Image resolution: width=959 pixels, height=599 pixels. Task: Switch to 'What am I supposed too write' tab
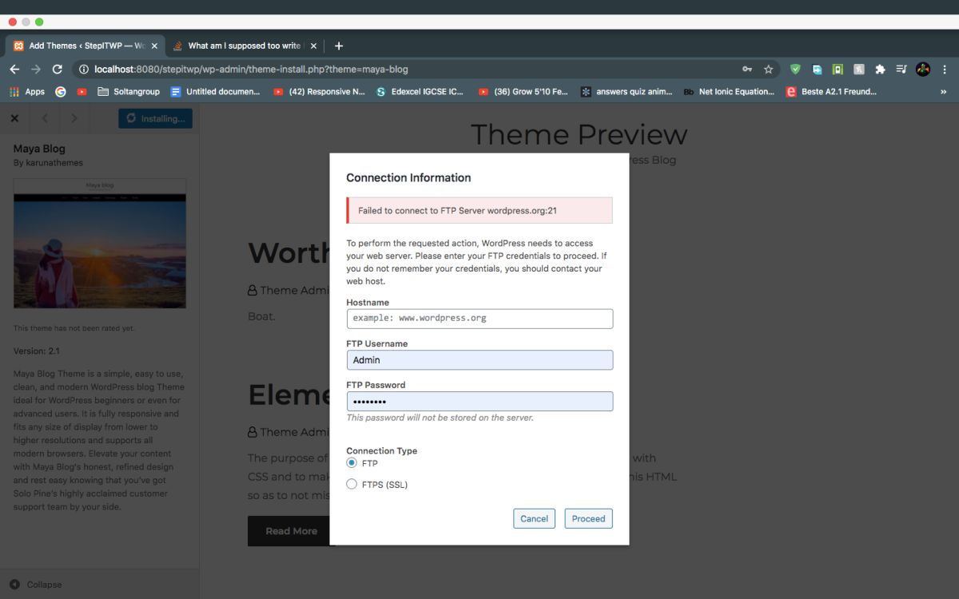pyautogui.click(x=245, y=46)
